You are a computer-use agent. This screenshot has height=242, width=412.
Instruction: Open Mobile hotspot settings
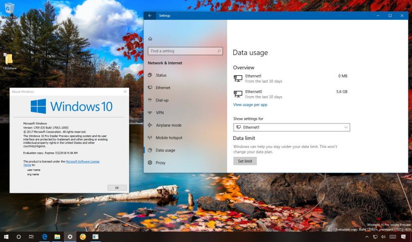coord(185,138)
